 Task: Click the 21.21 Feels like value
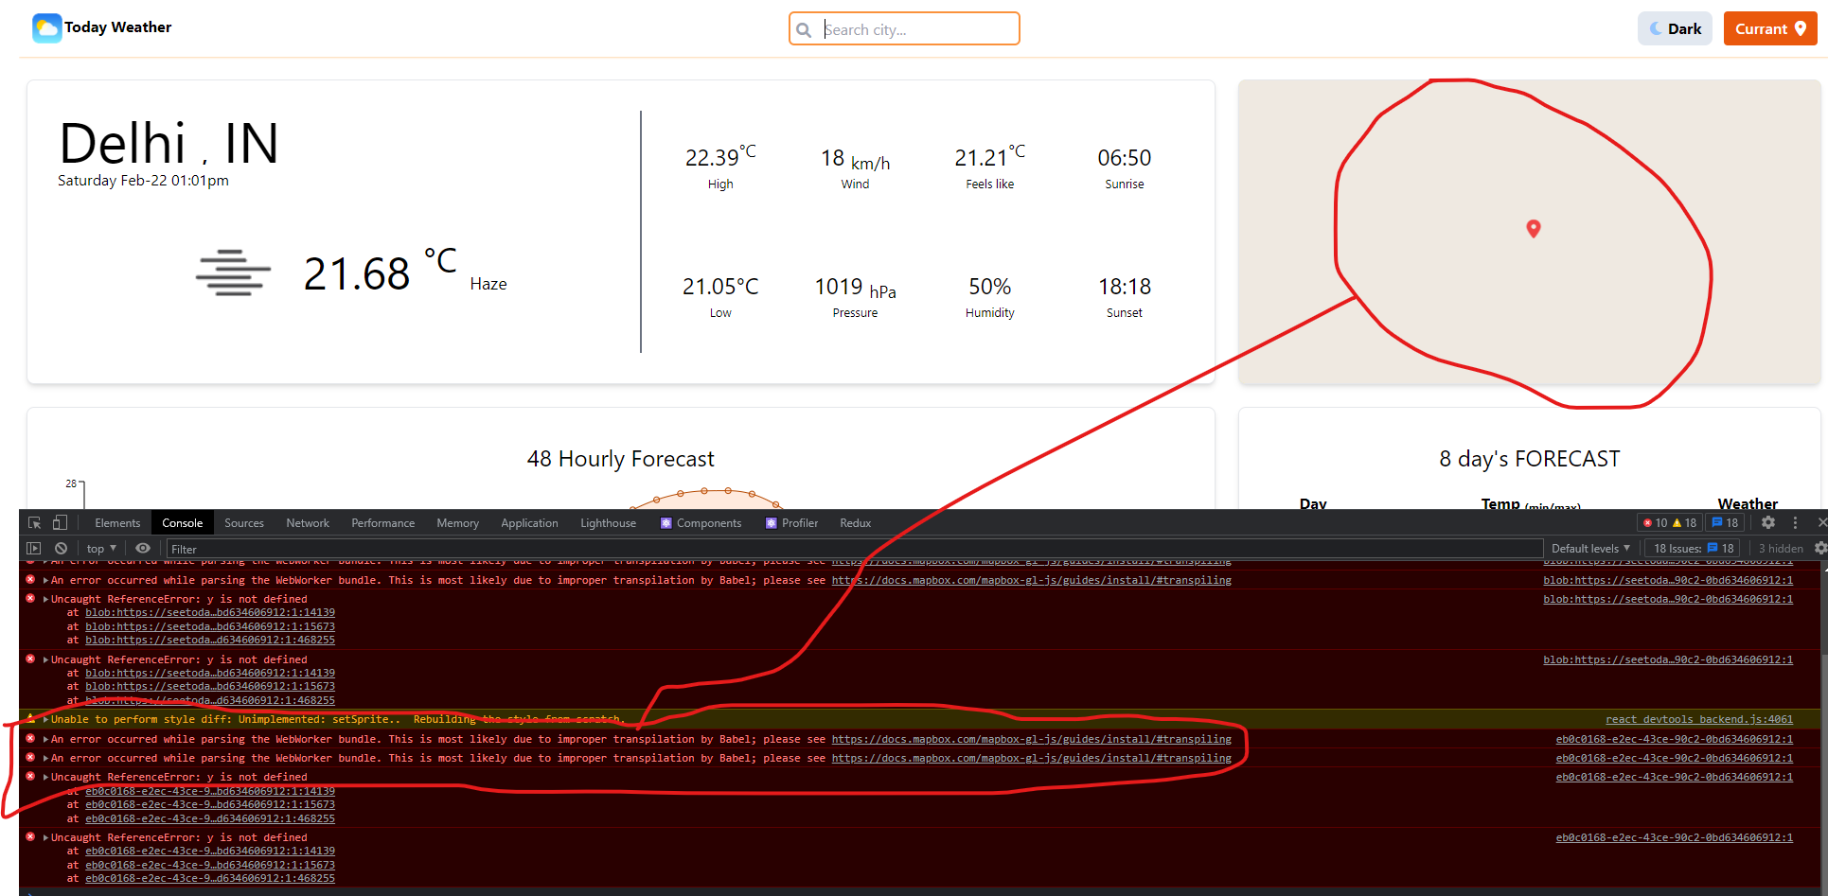click(x=989, y=156)
